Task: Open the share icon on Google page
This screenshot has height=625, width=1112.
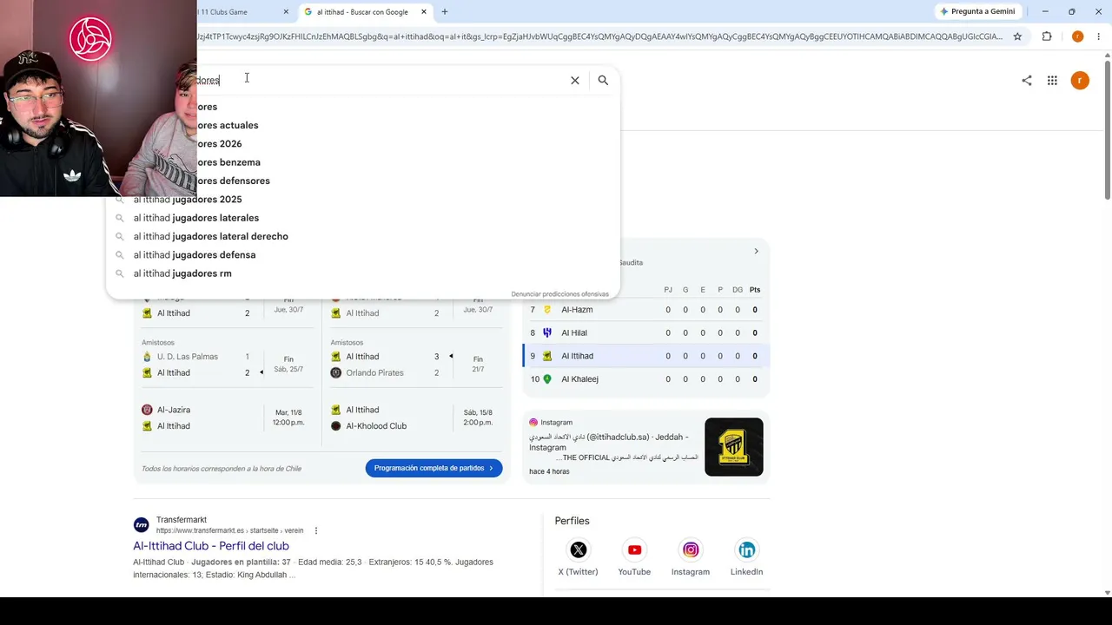Action: (1027, 80)
